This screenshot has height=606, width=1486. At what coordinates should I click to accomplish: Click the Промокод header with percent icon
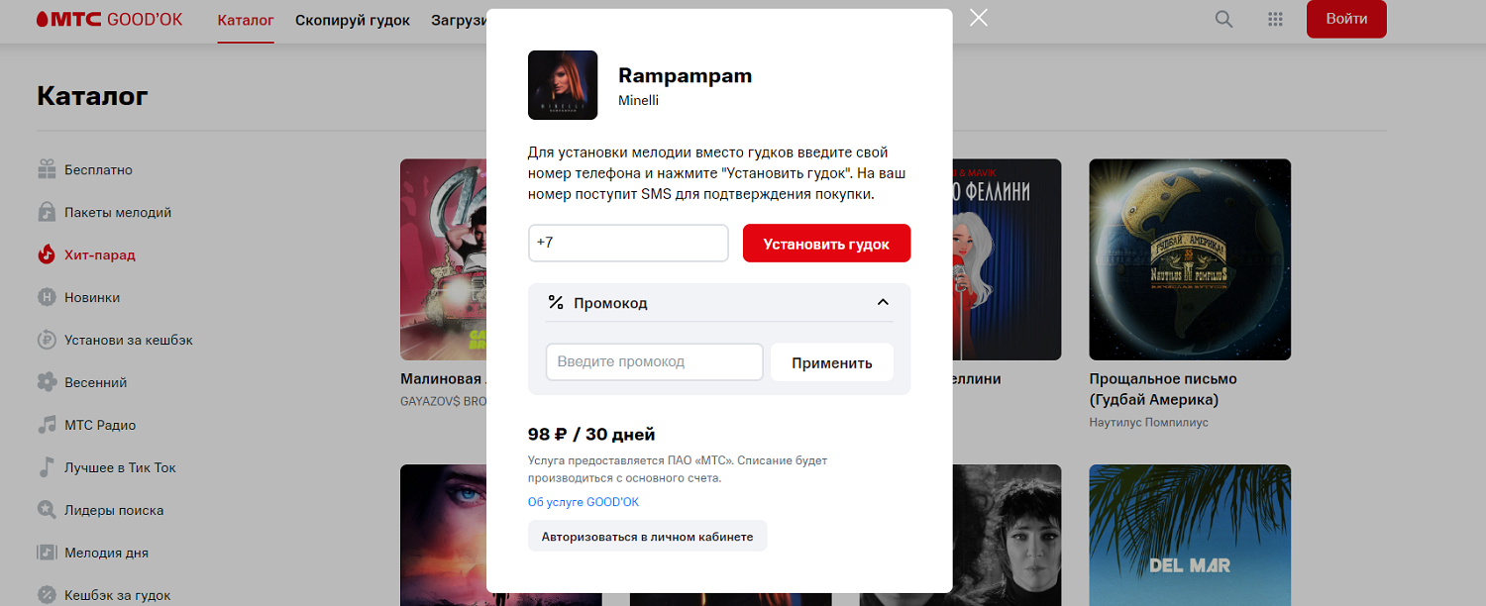pyautogui.click(x=597, y=303)
